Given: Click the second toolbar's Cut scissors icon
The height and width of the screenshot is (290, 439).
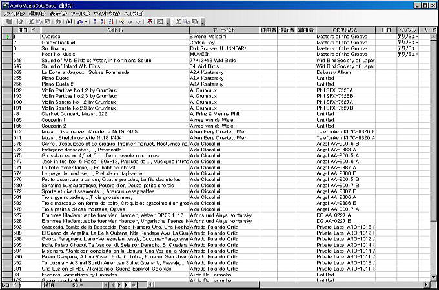Looking at the screenshot, I should point(178,22).
